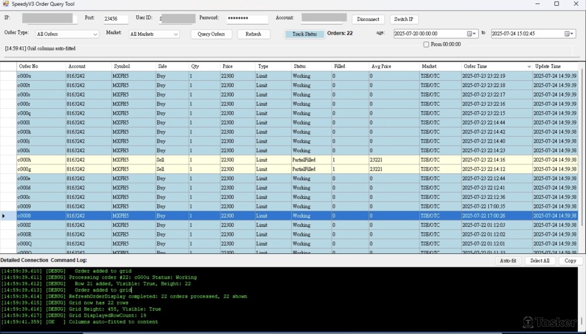Expand the Order Type dropdown
The width and height of the screenshot is (586, 334).
(96, 35)
